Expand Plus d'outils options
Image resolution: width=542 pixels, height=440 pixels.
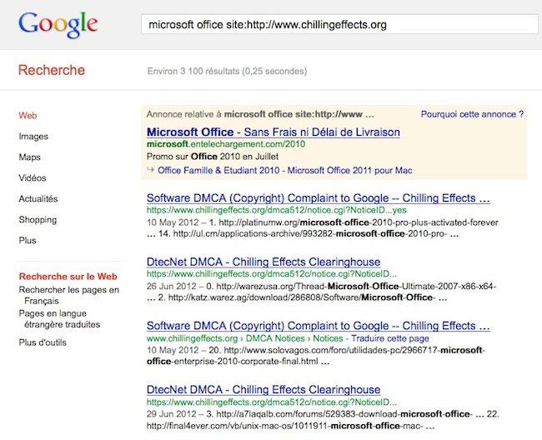click(x=43, y=342)
